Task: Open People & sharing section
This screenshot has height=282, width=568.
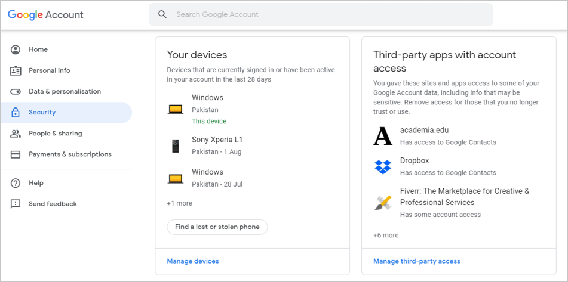Action: (x=56, y=134)
